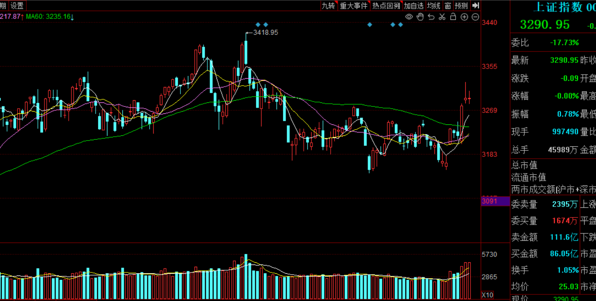
Task: Click the 卖金额 111.6亿 value
Action: click(564, 237)
